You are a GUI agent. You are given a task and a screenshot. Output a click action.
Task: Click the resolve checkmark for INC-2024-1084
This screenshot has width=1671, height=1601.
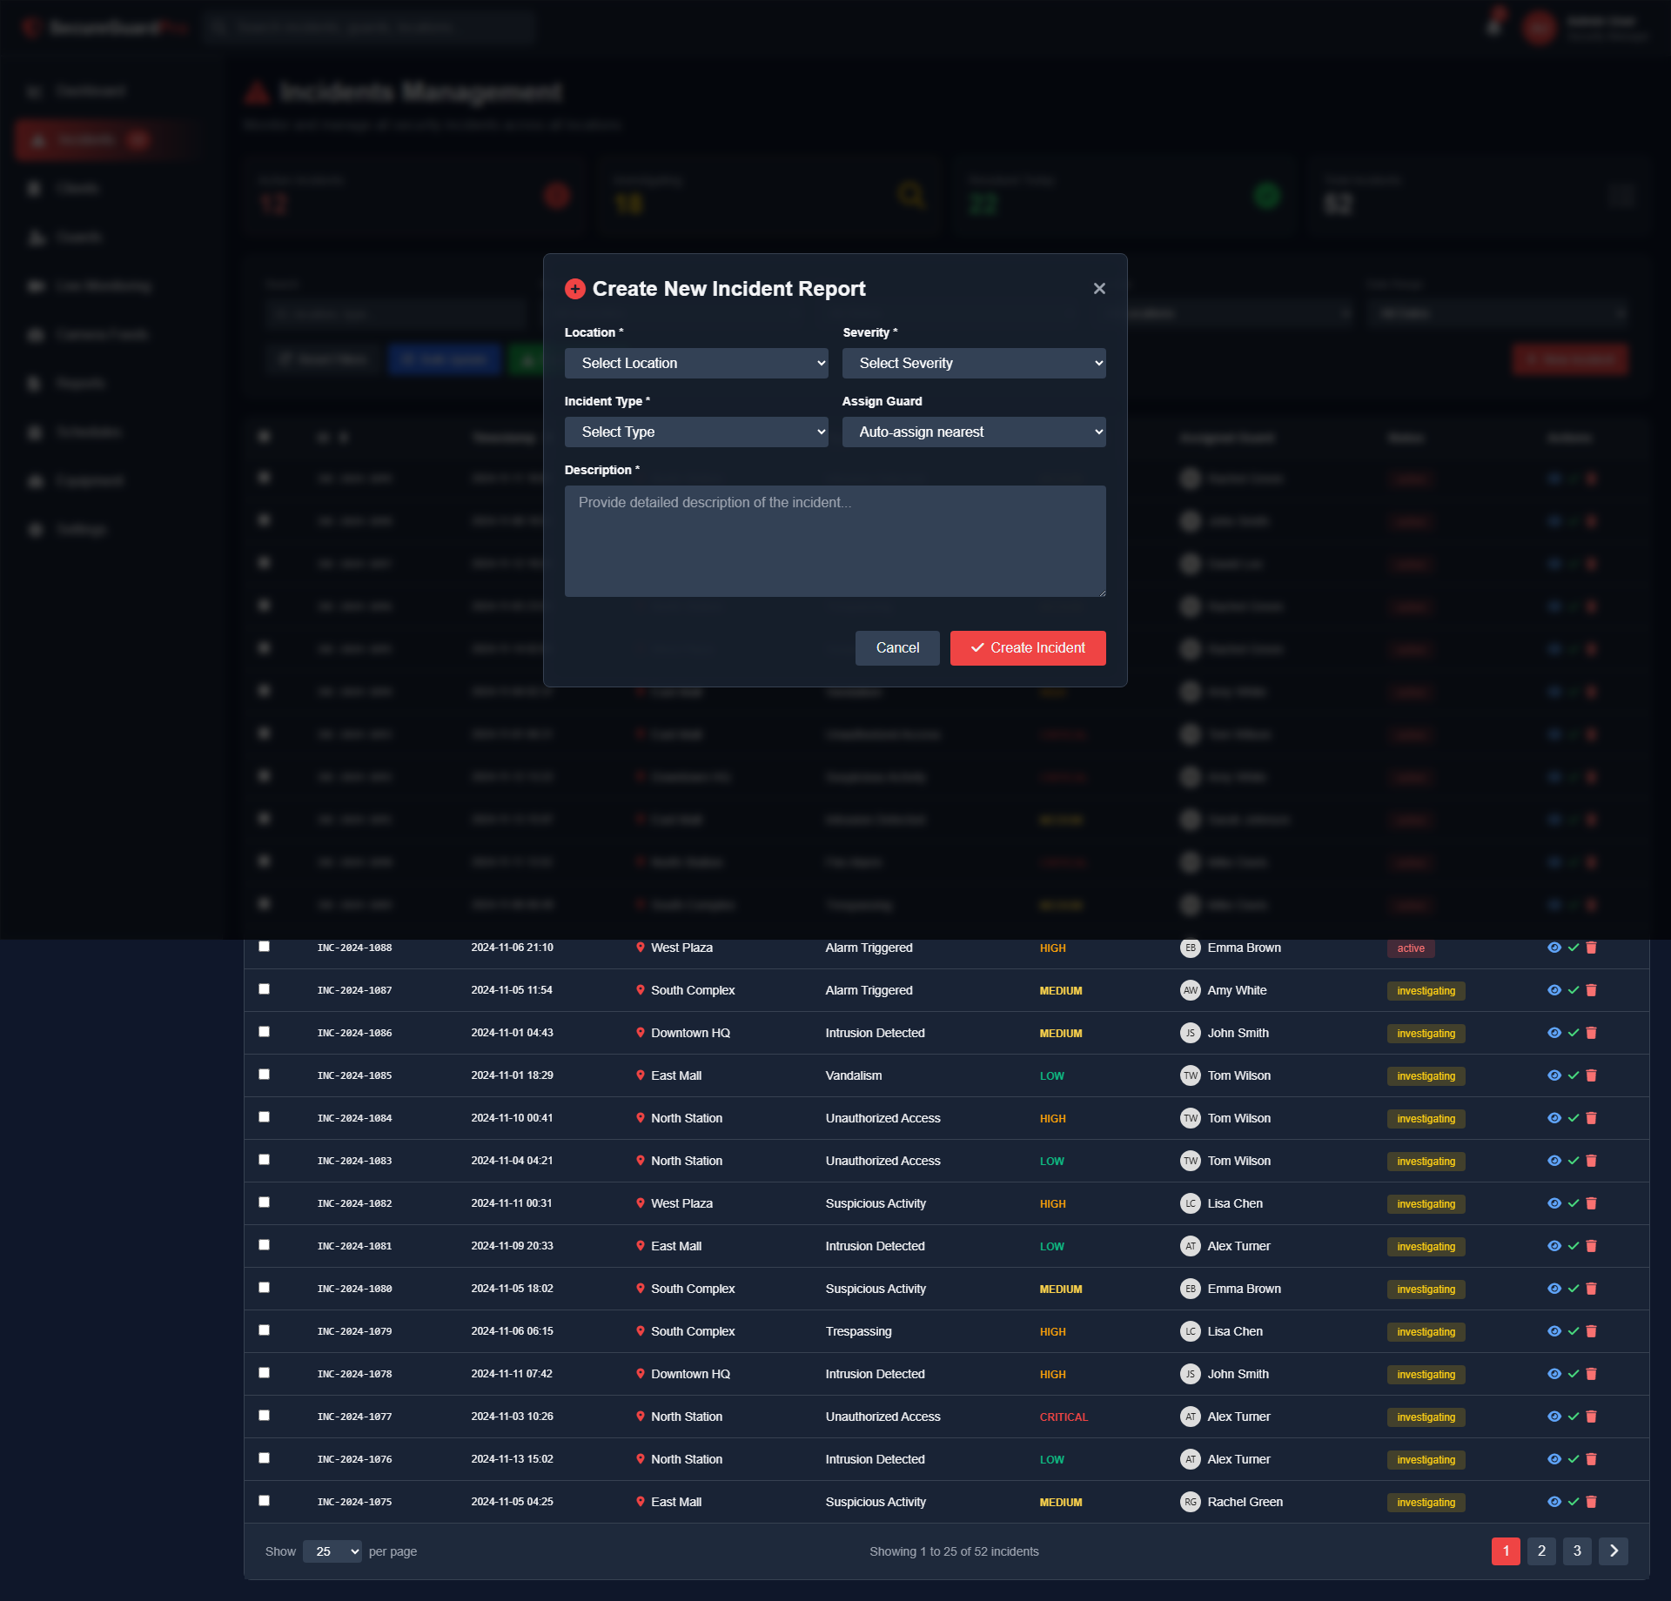(x=1574, y=1118)
